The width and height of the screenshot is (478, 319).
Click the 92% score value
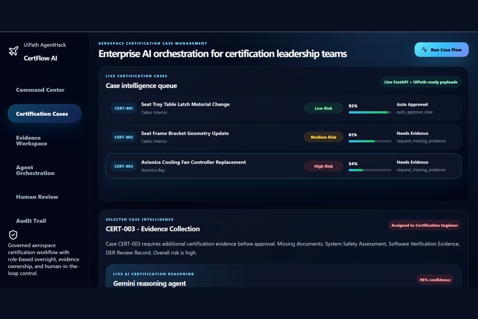353,106
